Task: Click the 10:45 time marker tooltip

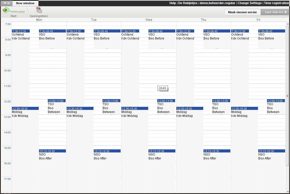Action: tap(162, 88)
